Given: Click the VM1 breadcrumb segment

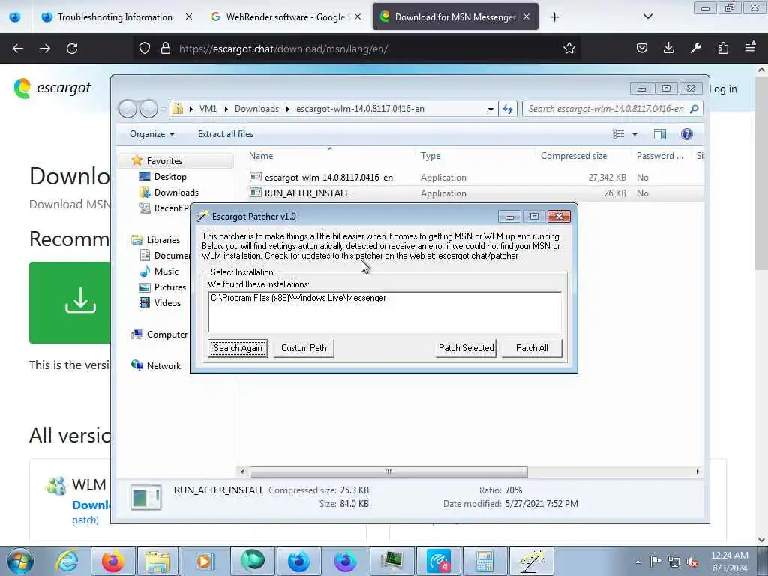Looking at the screenshot, I should (208, 109).
